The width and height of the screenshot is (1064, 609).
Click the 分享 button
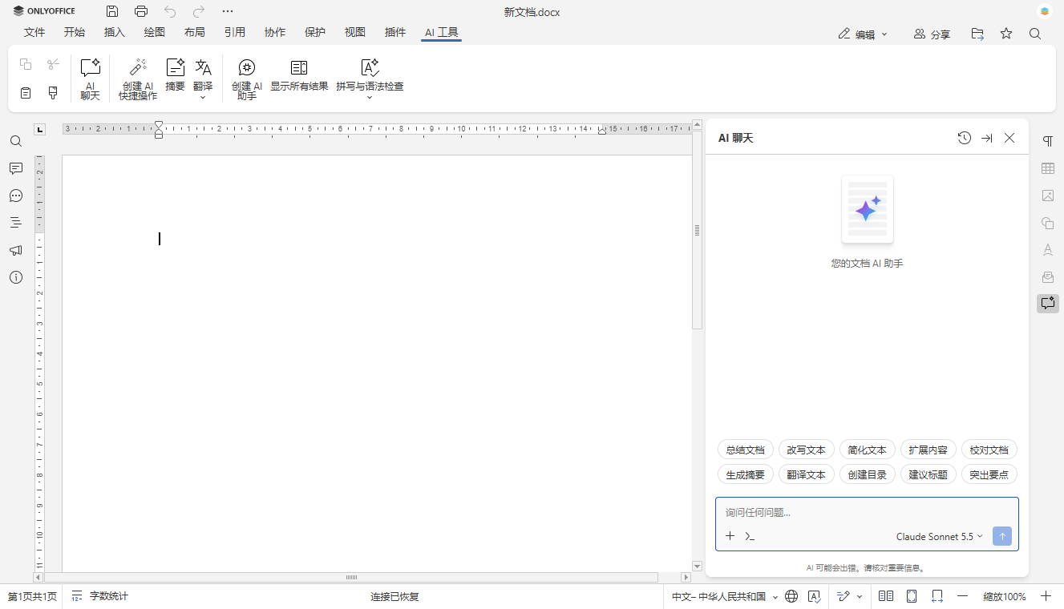932,34
